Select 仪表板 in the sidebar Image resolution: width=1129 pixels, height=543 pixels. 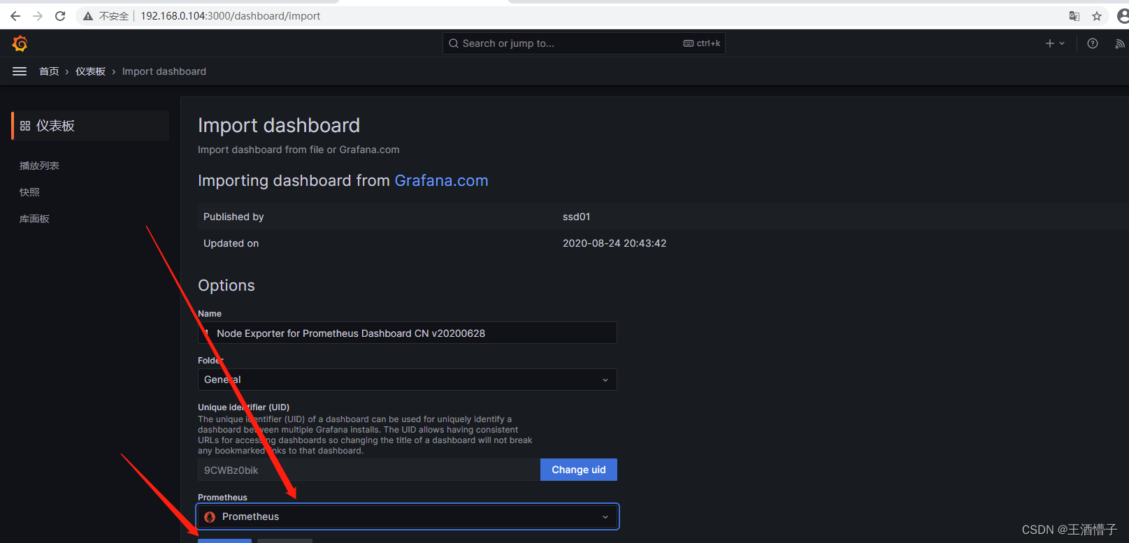(x=90, y=126)
